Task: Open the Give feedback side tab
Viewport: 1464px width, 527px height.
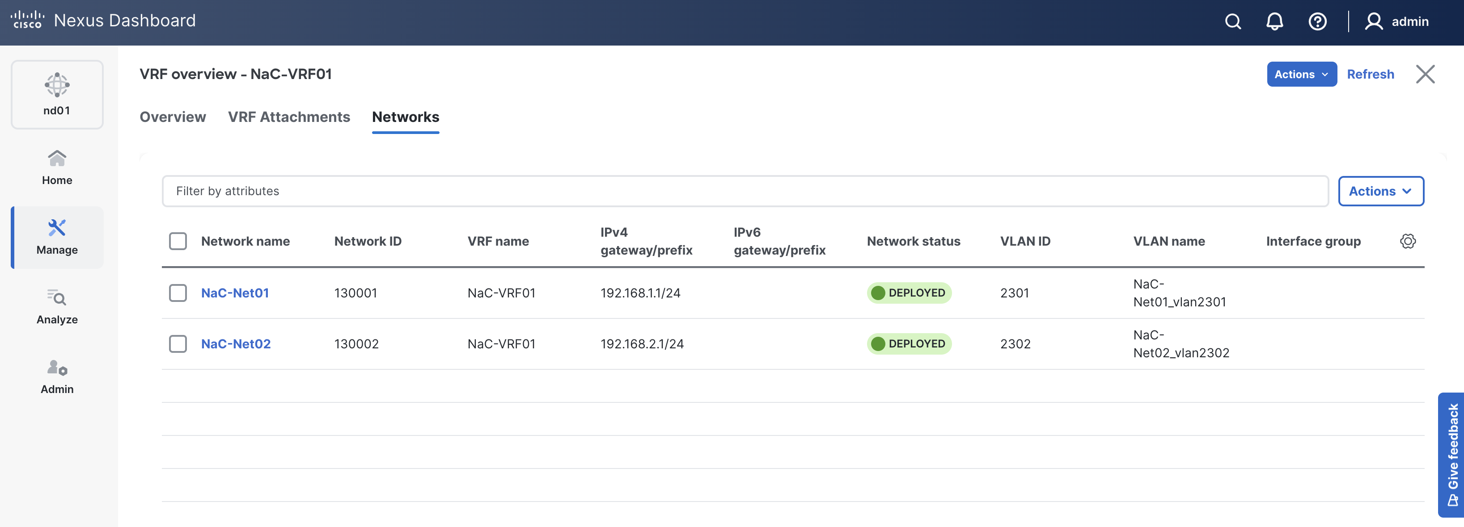Action: [x=1452, y=454]
